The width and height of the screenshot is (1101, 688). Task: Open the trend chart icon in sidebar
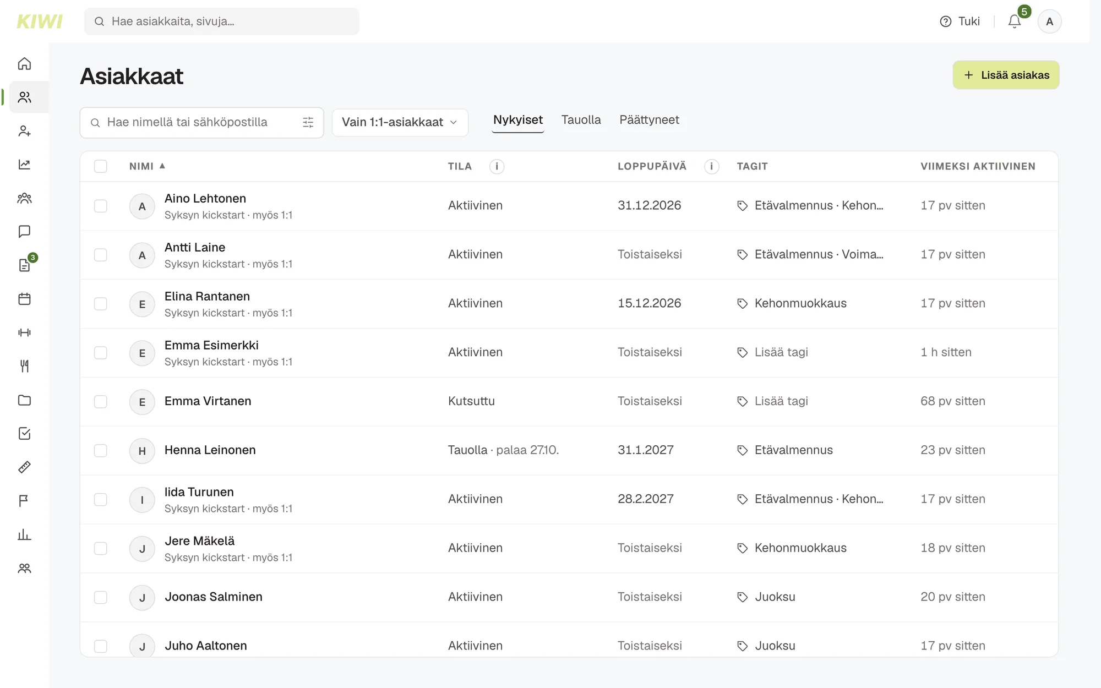click(24, 165)
